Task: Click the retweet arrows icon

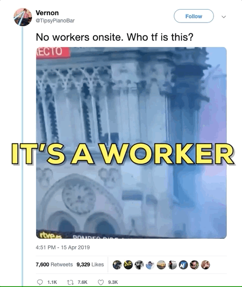Action: pyautogui.click(x=70, y=282)
